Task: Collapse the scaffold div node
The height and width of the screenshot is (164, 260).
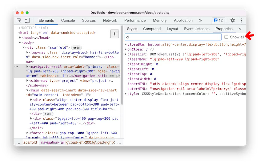Action: click(x=24, y=48)
